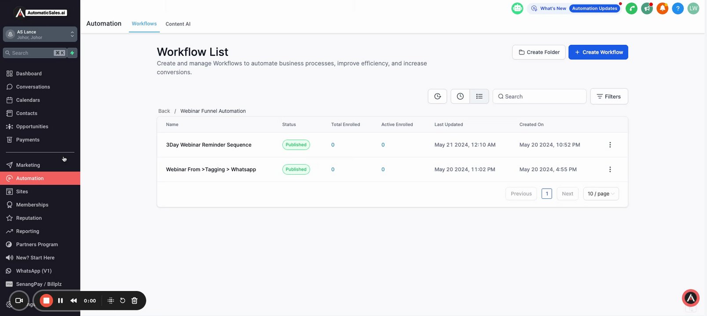Delete the recording with trash icon
Viewport: 707px width, 316px height.
click(135, 301)
